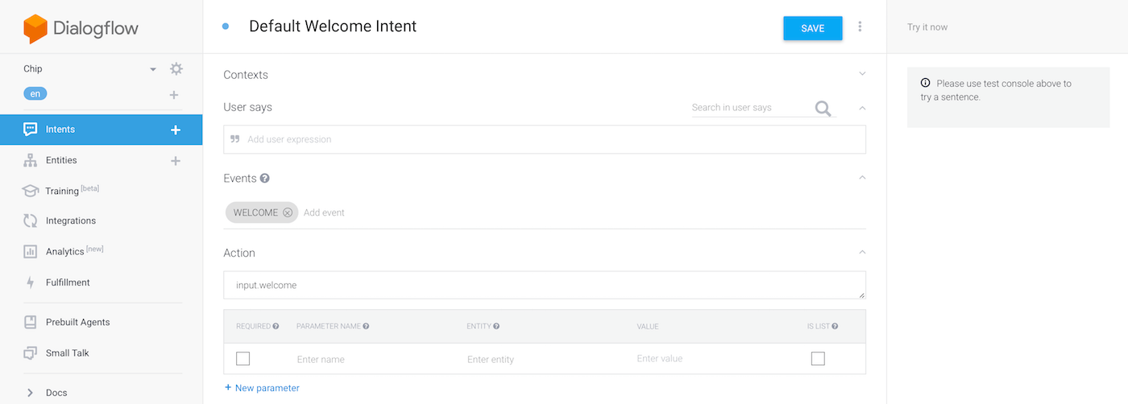This screenshot has width=1128, height=404.
Task: Go to Fulfillment in the sidebar
Action: (x=68, y=282)
